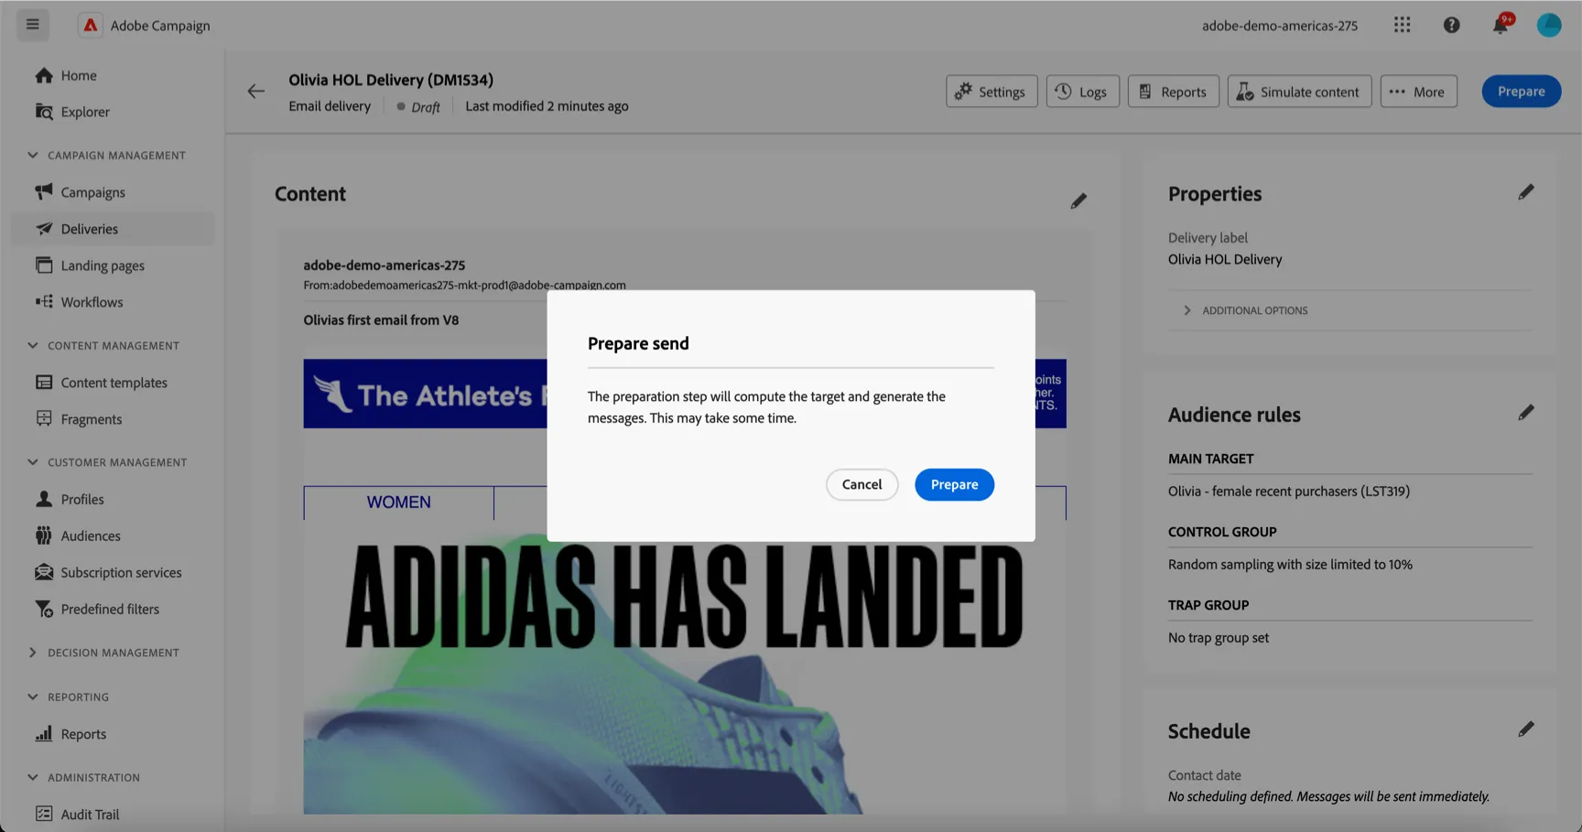Confirm Prepare in the dialog

pyautogui.click(x=954, y=484)
